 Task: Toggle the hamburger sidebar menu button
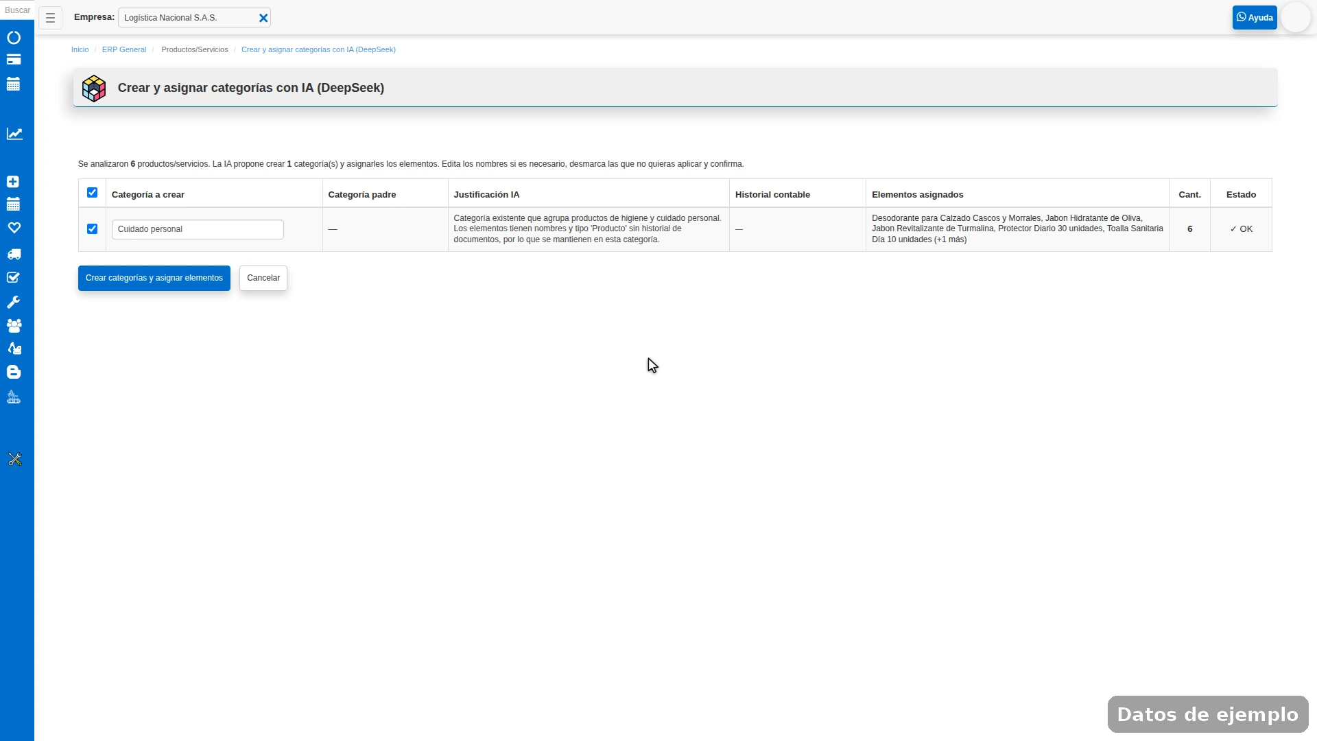[x=50, y=18]
